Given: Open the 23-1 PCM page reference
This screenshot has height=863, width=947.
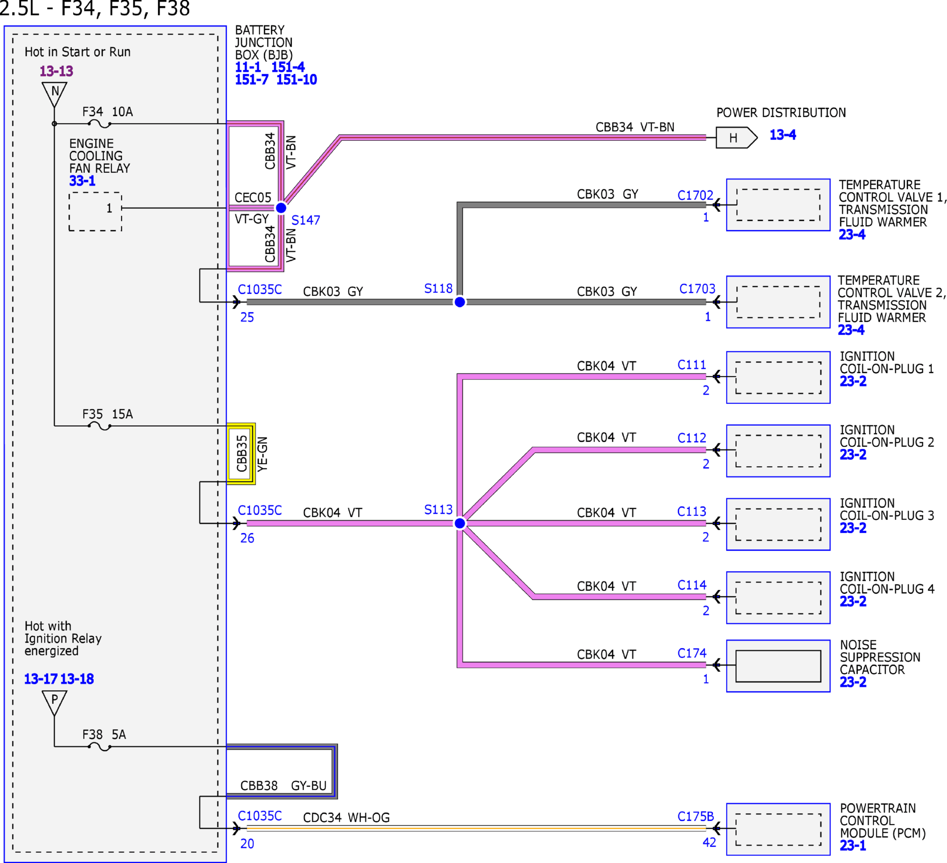Looking at the screenshot, I should [853, 845].
